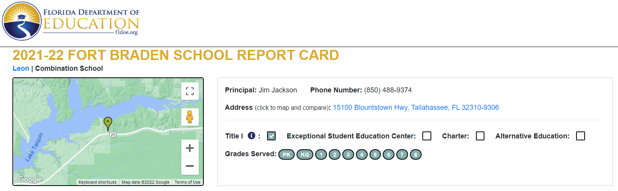Check the Charter checkbox
Viewport: 618px width, 191px height.
480,136
